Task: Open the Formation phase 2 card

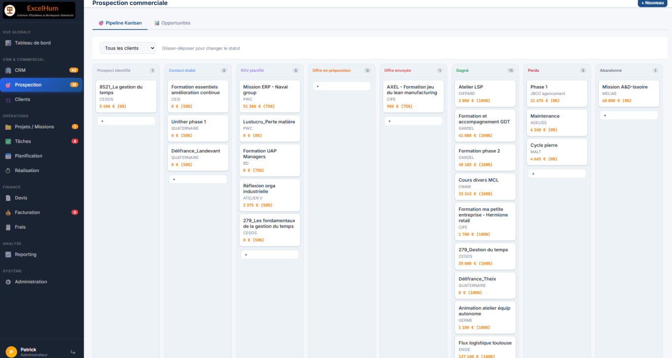Action: click(x=485, y=157)
